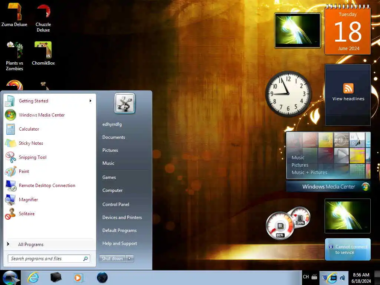Open Help and Support
The width and height of the screenshot is (380, 285).
(119, 243)
